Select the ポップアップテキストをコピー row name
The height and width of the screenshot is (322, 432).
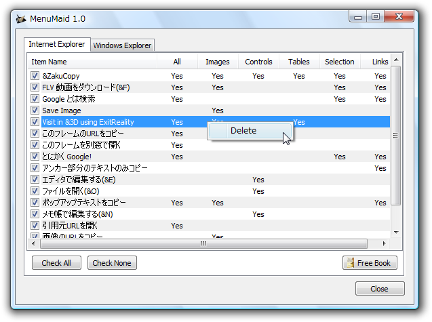[x=84, y=203]
